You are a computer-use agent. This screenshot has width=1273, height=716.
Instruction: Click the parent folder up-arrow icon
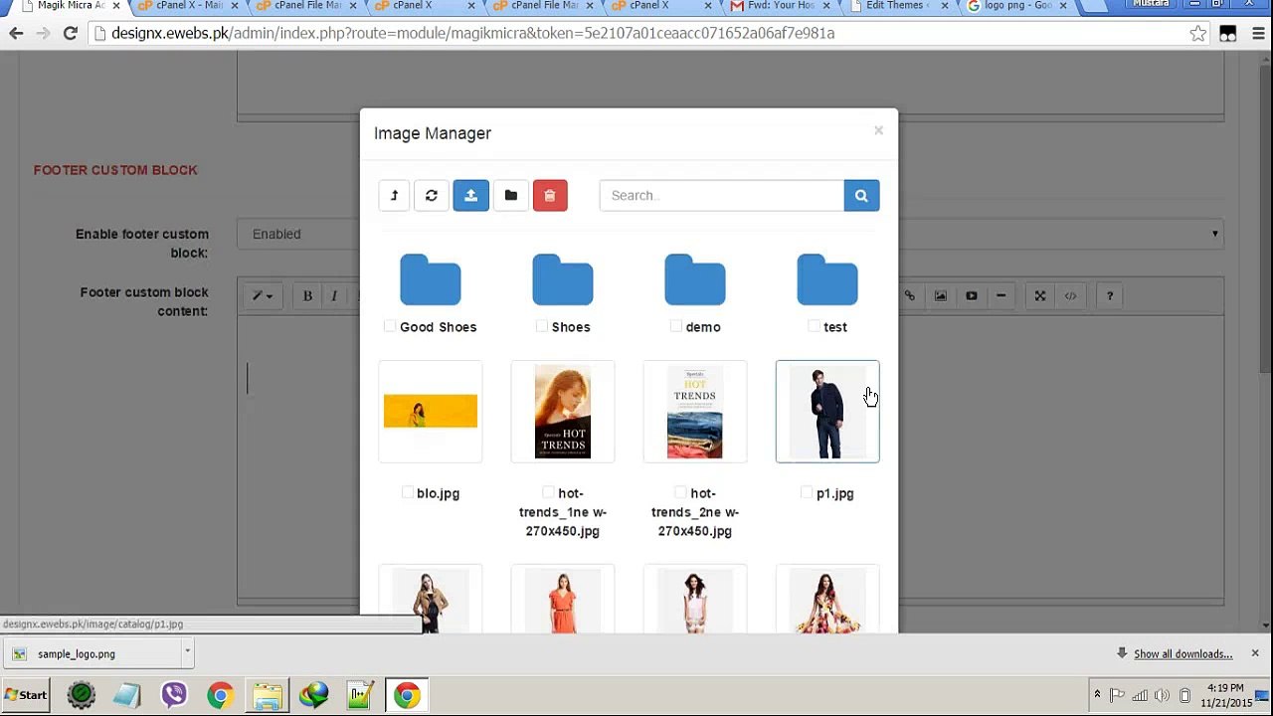(x=394, y=196)
